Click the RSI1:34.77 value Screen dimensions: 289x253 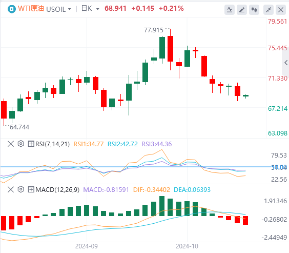click(89, 144)
